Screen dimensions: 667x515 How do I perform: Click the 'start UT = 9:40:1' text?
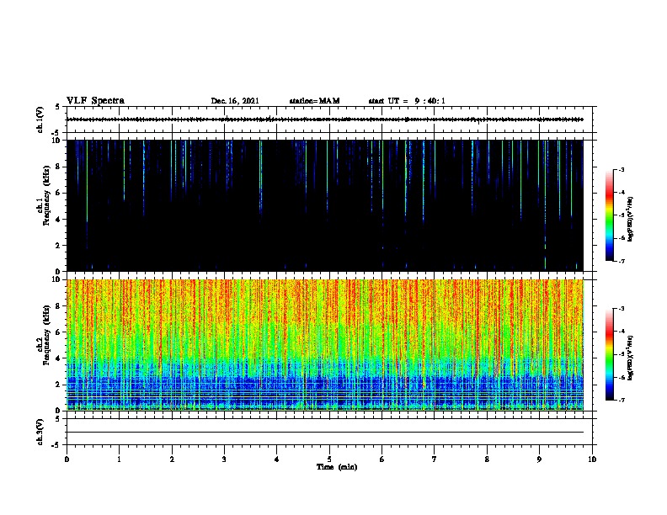(x=407, y=101)
